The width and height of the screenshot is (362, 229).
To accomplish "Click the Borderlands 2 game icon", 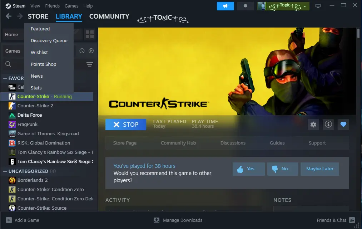I will pyautogui.click(x=12, y=180).
